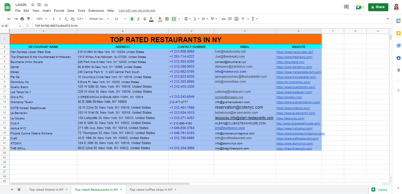The width and height of the screenshot is (402, 194).
Task: Open the Last edit was seconds ago link
Action: [x=137, y=11]
